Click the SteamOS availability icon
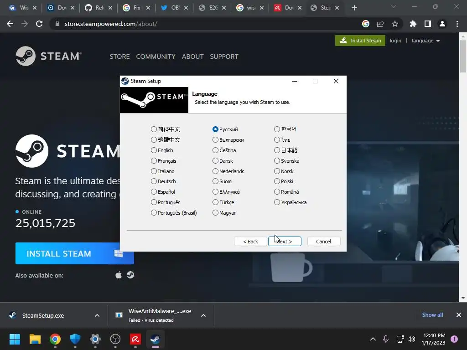 coord(130,275)
